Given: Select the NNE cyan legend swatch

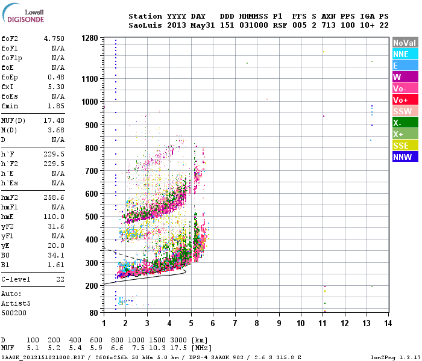Looking at the screenshot, I should click(x=405, y=54).
